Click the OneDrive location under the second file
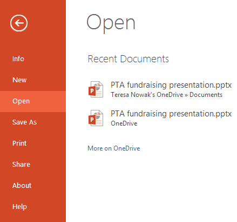 coord(124,123)
